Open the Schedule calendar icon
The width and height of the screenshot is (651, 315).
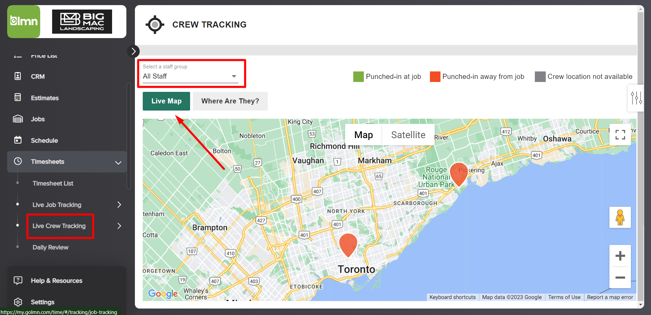click(18, 140)
